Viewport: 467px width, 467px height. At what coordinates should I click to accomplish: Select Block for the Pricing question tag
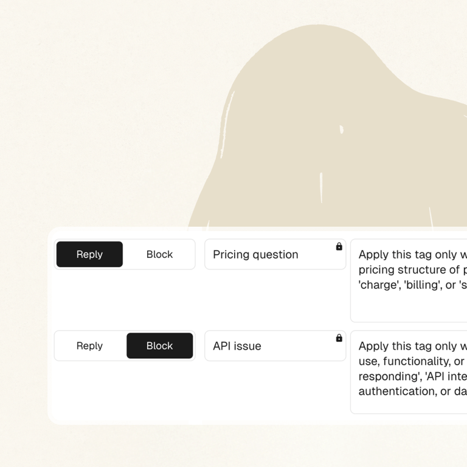(160, 254)
